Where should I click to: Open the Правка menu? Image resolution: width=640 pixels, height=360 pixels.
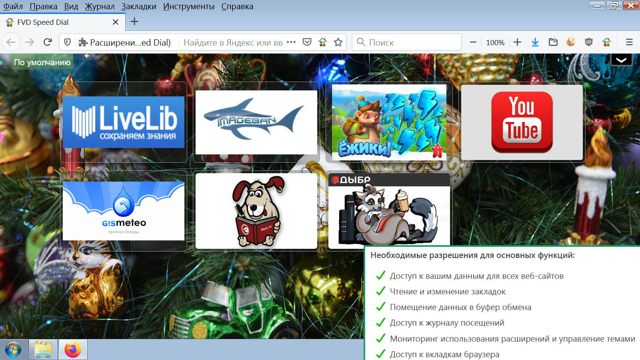43,6
